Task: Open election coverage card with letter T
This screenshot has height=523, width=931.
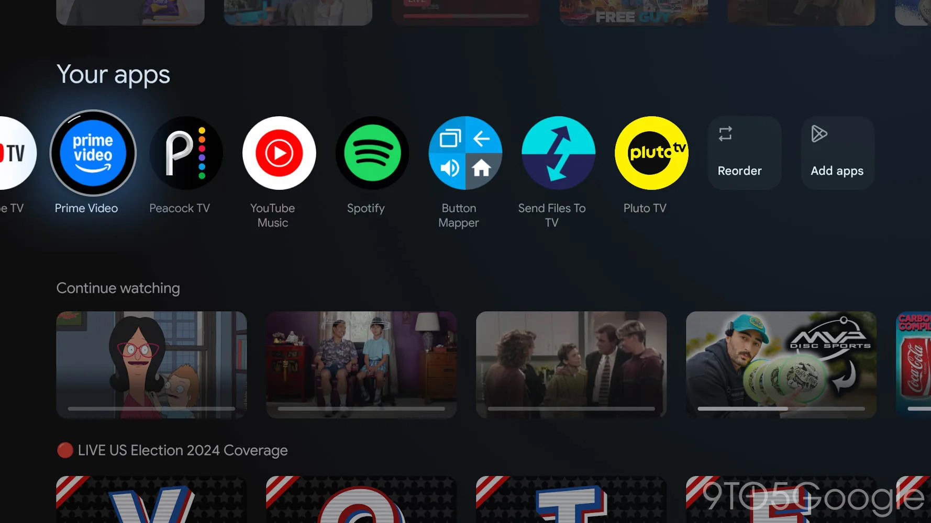Action: click(x=571, y=499)
